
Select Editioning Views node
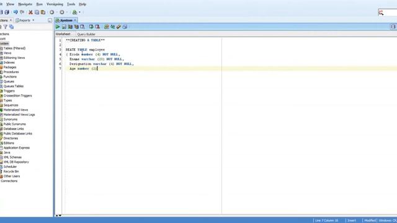[14, 58]
